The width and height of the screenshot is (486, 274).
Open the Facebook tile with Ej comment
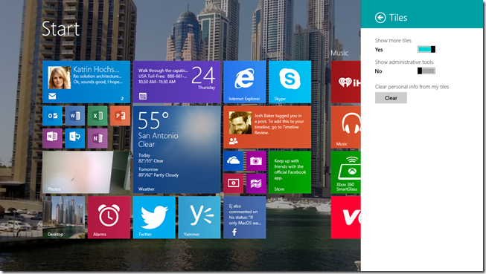click(245, 218)
